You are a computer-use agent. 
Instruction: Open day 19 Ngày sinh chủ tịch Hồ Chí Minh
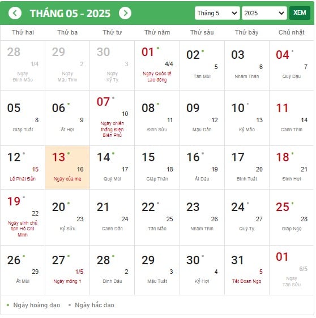click(23, 217)
